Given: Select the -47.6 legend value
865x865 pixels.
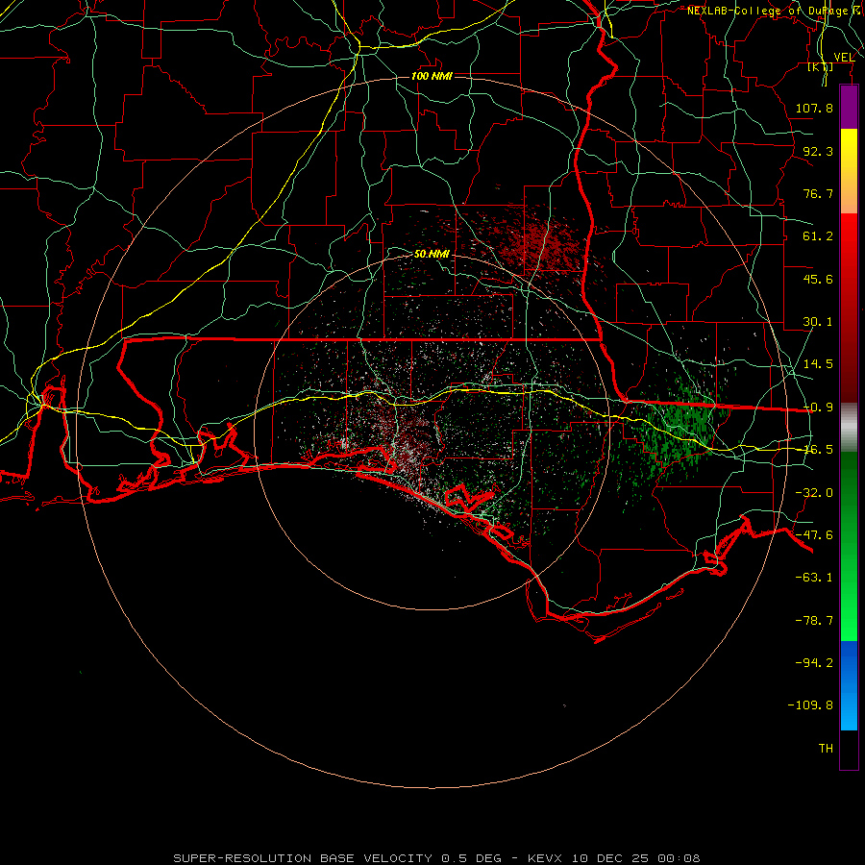Looking at the screenshot, I should click(814, 535).
